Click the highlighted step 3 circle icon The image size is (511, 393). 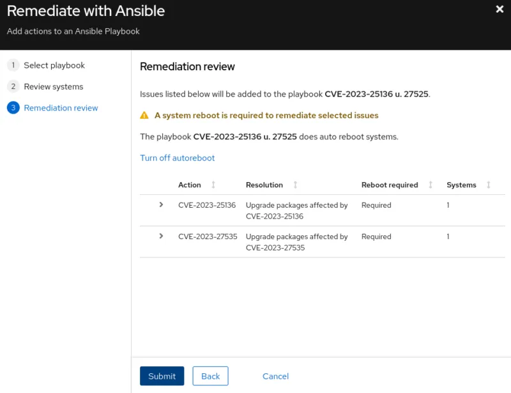tap(13, 108)
